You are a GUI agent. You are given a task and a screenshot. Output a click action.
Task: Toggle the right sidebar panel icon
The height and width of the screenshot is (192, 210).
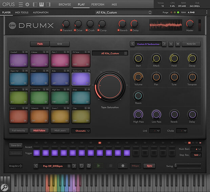pyautogui.click(x=48, y=4)
